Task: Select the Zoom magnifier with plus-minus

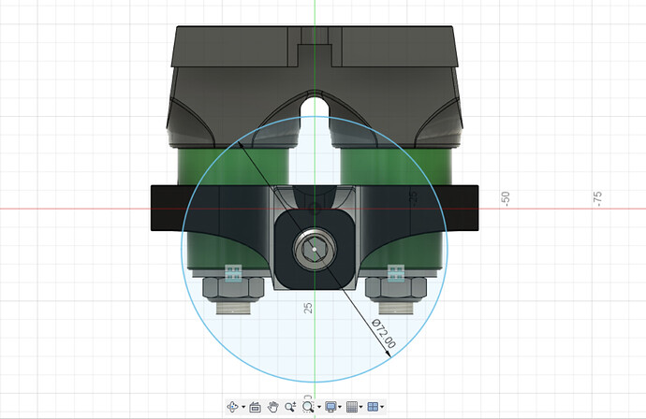Action: [x=290, y=407]
